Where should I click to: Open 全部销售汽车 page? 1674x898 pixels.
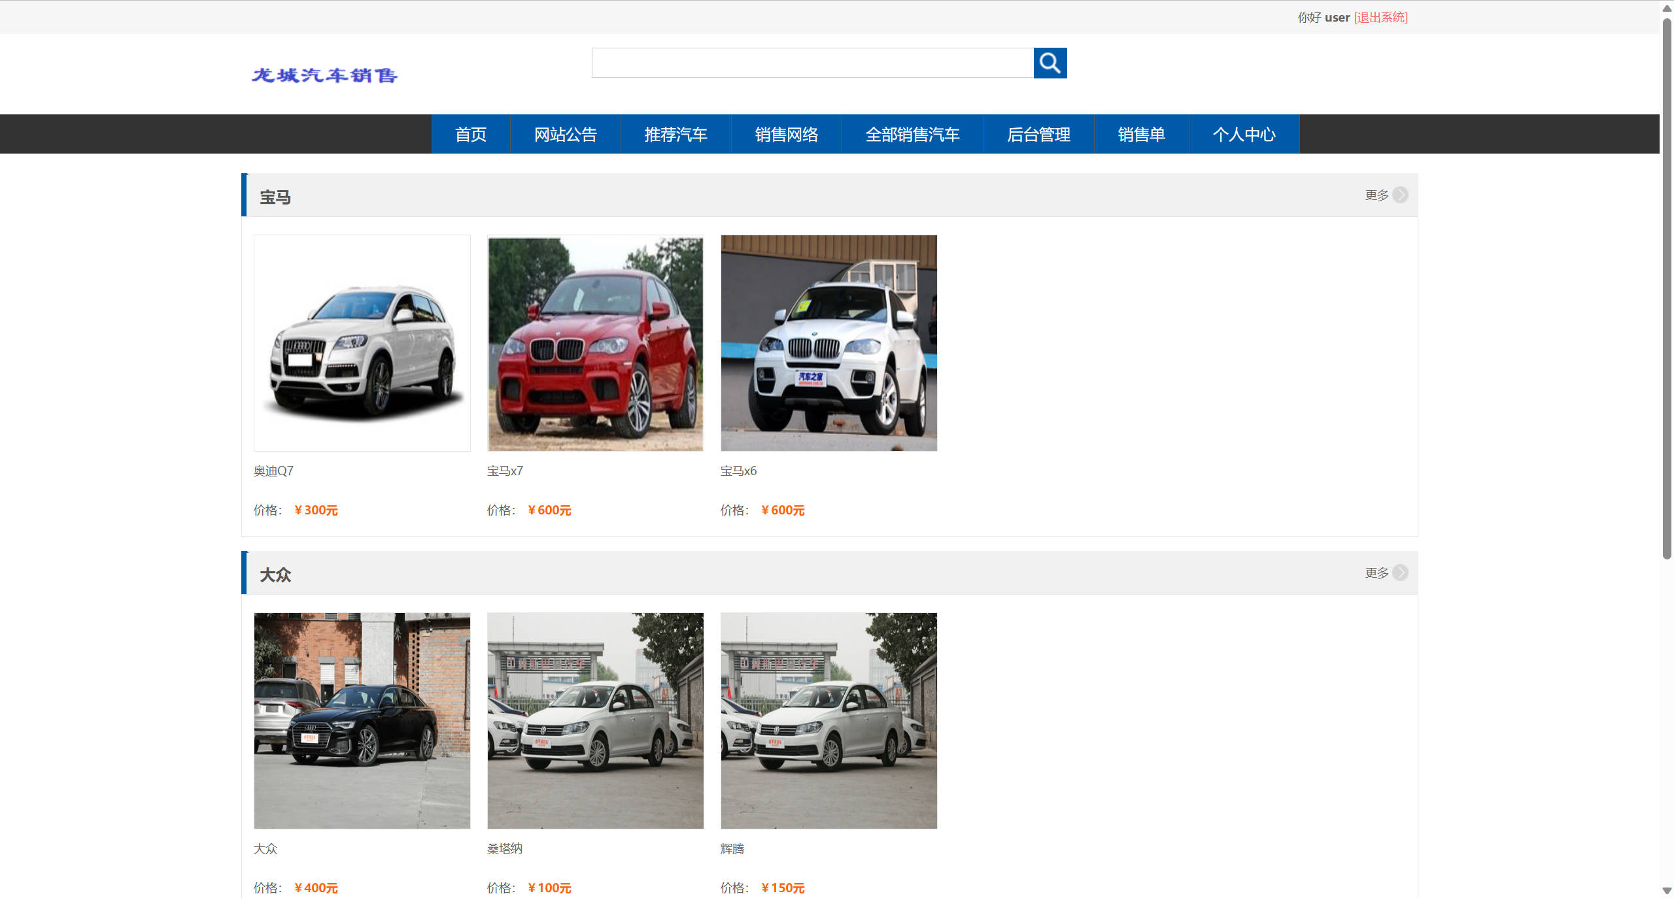pyautogui.click(x=912, y=135)
